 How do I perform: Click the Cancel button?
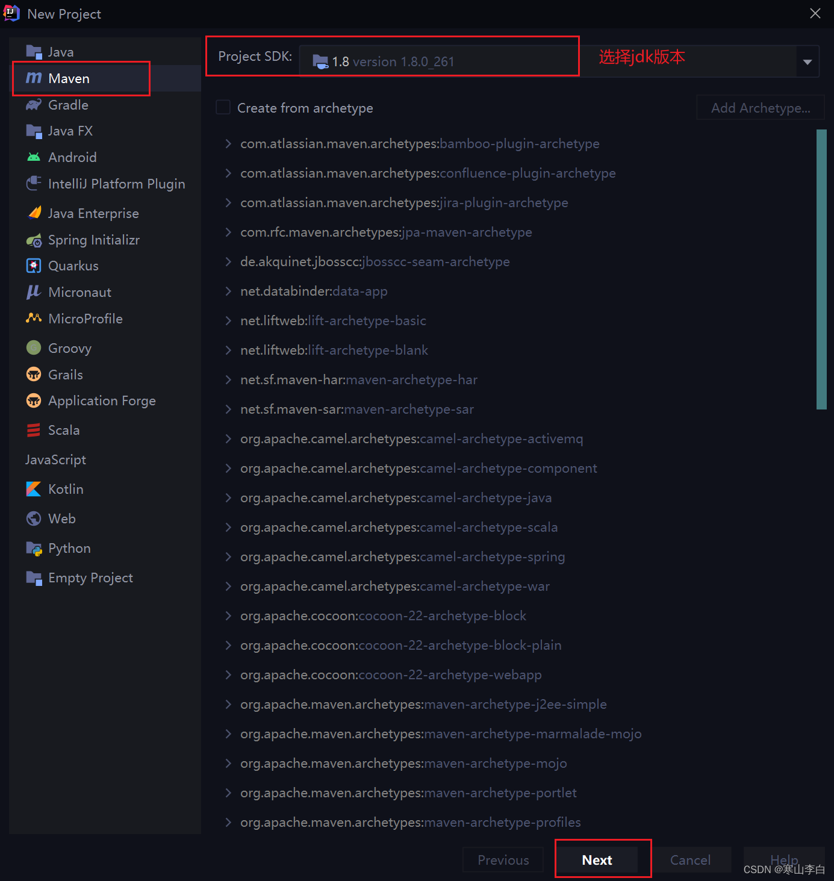click(691, 860)
